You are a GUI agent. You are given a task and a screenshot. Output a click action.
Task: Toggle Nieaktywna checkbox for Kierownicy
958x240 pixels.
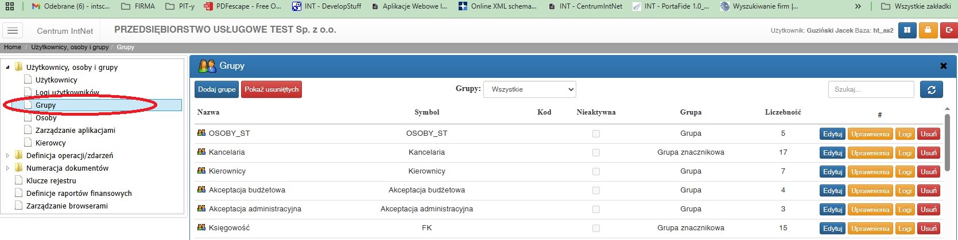tap(596, 171)
